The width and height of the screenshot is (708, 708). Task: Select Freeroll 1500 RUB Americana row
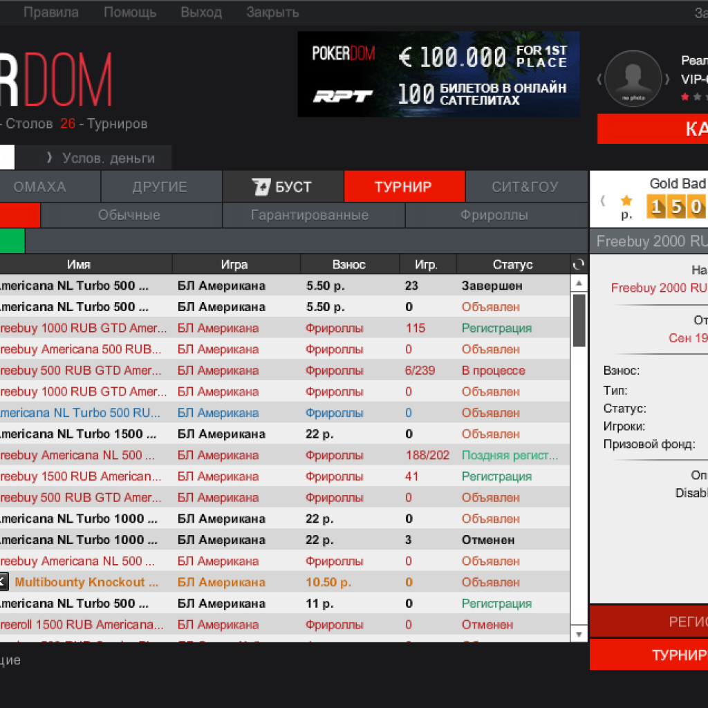(285, 624)
